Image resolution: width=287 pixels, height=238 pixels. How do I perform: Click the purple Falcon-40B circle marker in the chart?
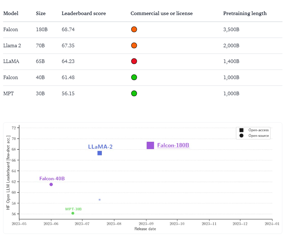pos(51,184)
